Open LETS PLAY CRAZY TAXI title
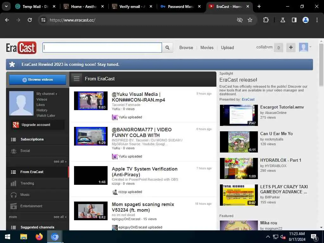Screen dimensions: 324x243 [x=284, y=189]
